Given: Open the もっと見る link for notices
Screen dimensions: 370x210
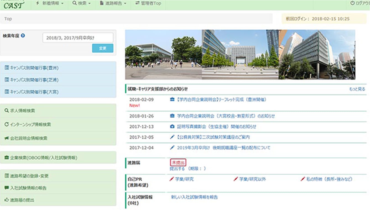Looking at the screenshot, I should (x=357, y=89).
